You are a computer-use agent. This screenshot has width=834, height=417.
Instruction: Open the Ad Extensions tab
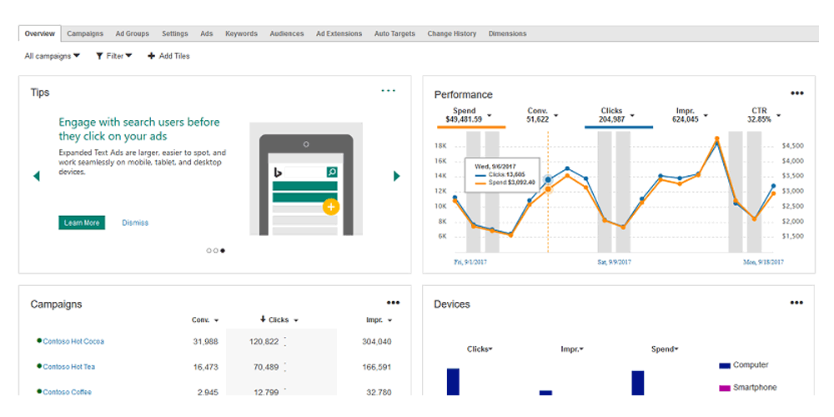pos(339,33)
